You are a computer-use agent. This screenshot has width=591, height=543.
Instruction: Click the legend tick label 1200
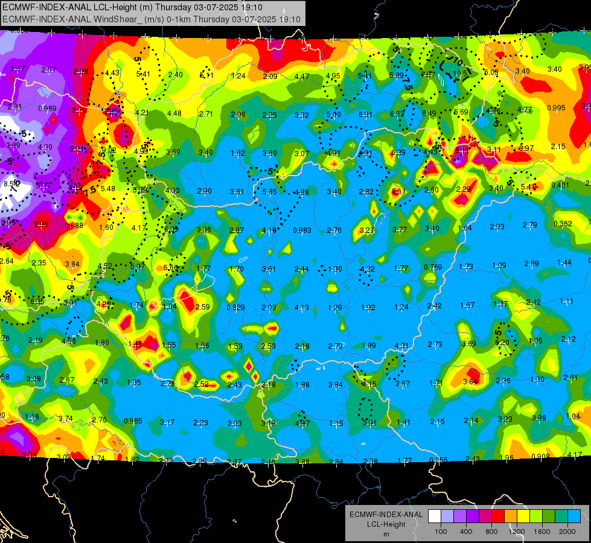(x=517, y=532)
